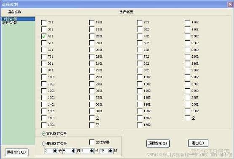Select the 3002 checkbox
234x159 pixels.
(188, 104)
